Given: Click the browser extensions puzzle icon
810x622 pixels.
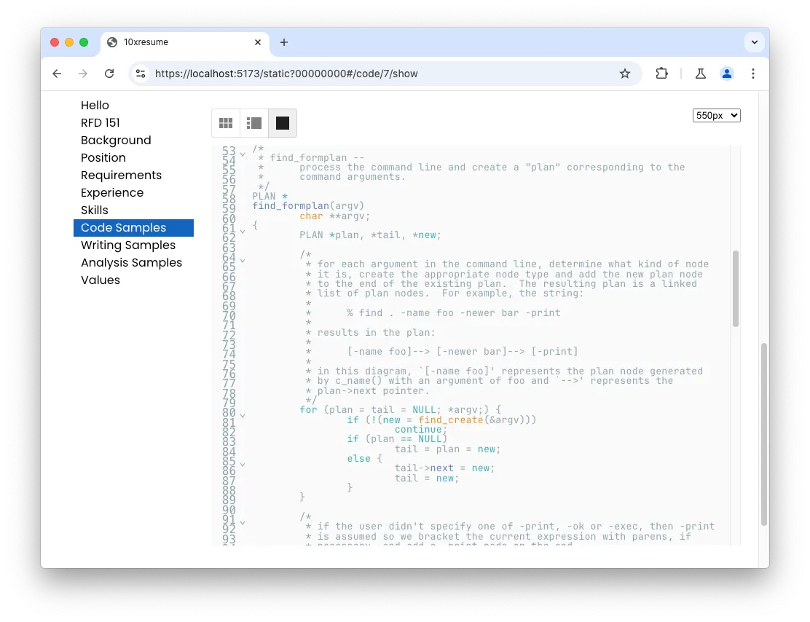Looking at the screenshot, I should [x=661, y=74].
